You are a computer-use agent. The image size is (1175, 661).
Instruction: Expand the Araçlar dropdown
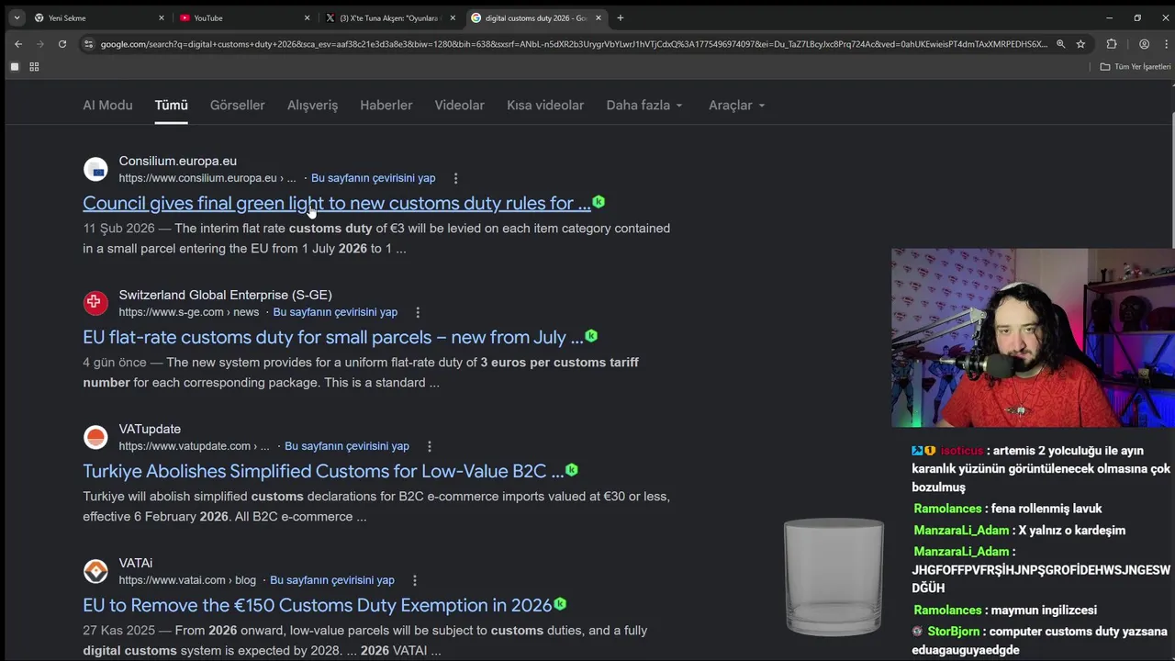737,106
